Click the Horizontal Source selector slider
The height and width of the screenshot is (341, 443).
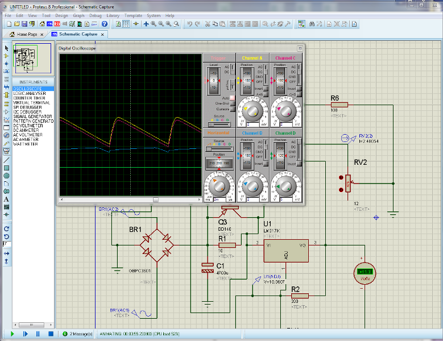point(220,148)
